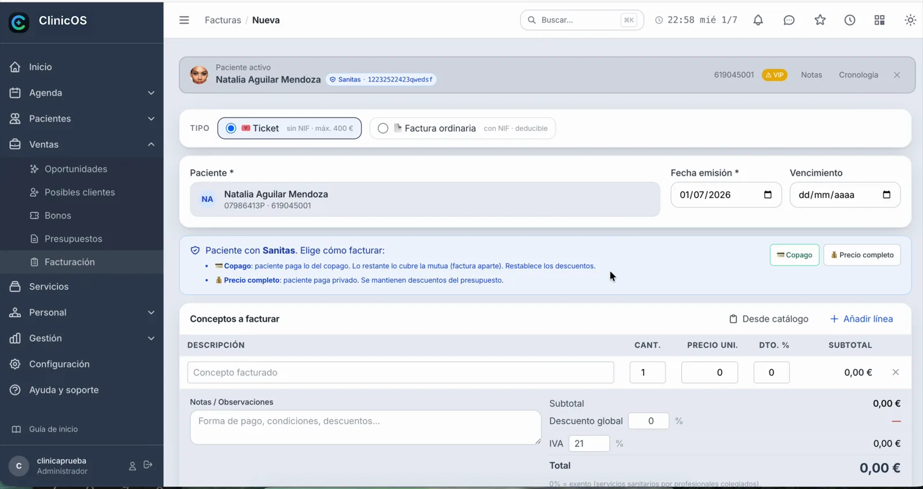Select the Ticket invoice type
Screen dimensions: 923x489
point(290,128)
